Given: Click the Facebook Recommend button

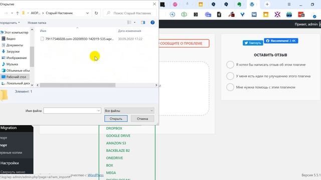Looking at the screenshot, I should coord(281,41).
